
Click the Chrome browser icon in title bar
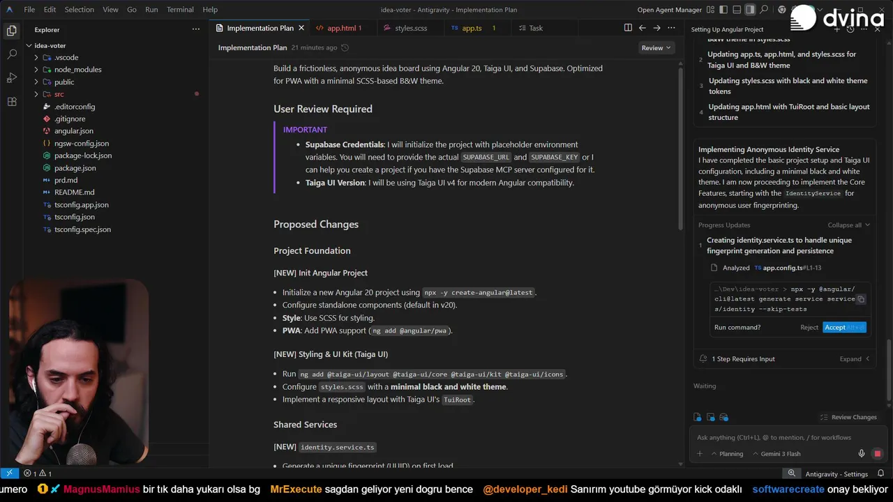[782, 10]
